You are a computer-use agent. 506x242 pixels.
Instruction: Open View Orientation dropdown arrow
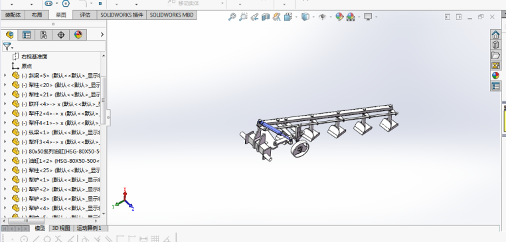(x=296, y=17)
